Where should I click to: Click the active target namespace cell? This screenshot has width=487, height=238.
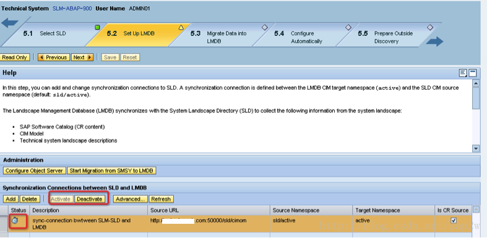coord(394,224)
